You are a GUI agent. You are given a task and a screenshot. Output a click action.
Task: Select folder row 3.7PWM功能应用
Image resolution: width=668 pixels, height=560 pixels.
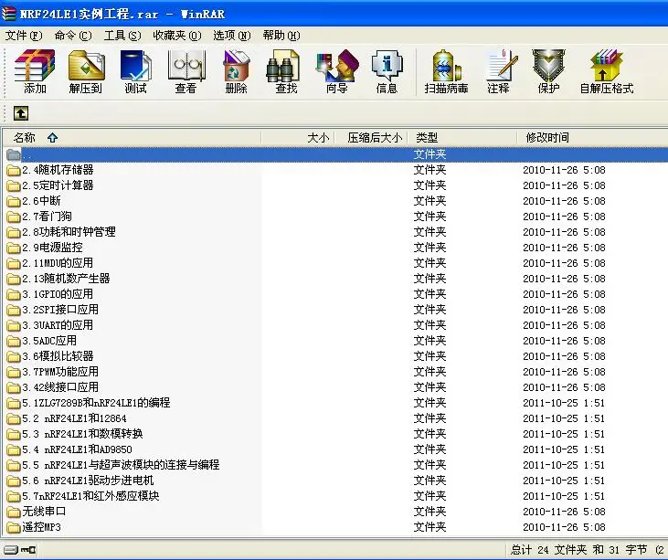[336, 372]
